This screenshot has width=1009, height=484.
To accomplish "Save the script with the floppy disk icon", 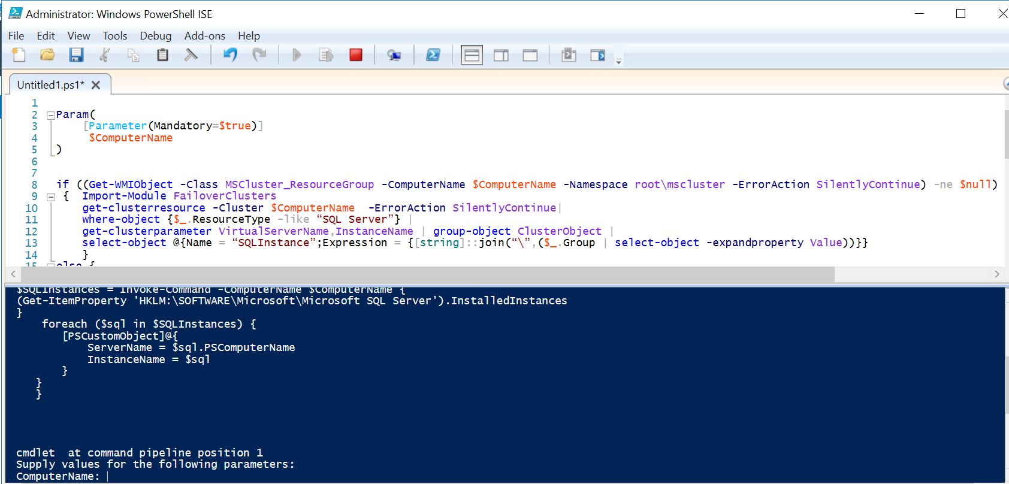I will coord(76,55).
